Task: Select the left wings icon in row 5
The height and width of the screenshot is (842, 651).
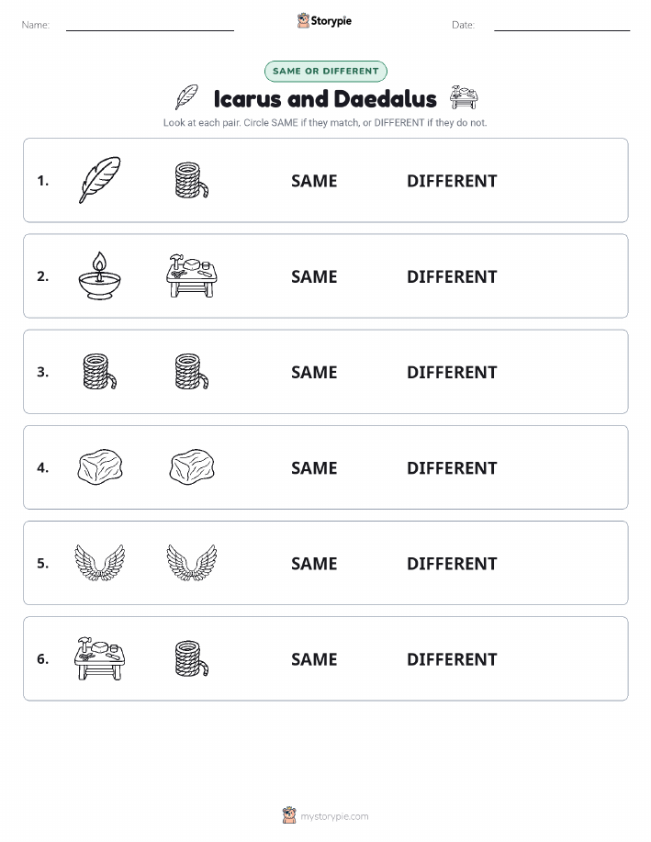Action: click(100, 563)
